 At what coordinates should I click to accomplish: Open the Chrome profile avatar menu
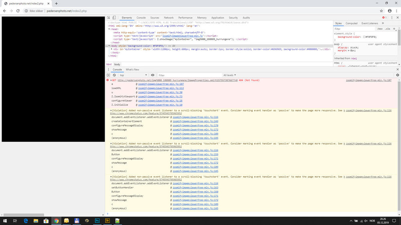[389, 11]
